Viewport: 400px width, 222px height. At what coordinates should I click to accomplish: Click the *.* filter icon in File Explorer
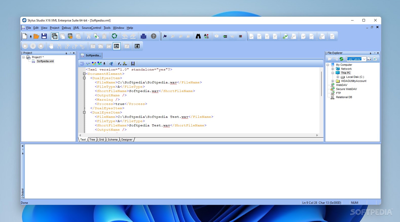[x=369, y=59]
